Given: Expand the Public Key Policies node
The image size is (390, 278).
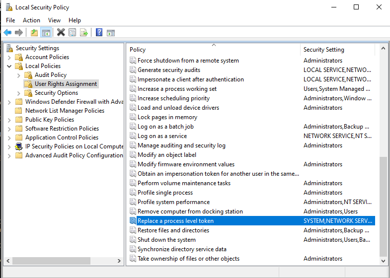Looking at the screenshot, I should click(10, 120).
